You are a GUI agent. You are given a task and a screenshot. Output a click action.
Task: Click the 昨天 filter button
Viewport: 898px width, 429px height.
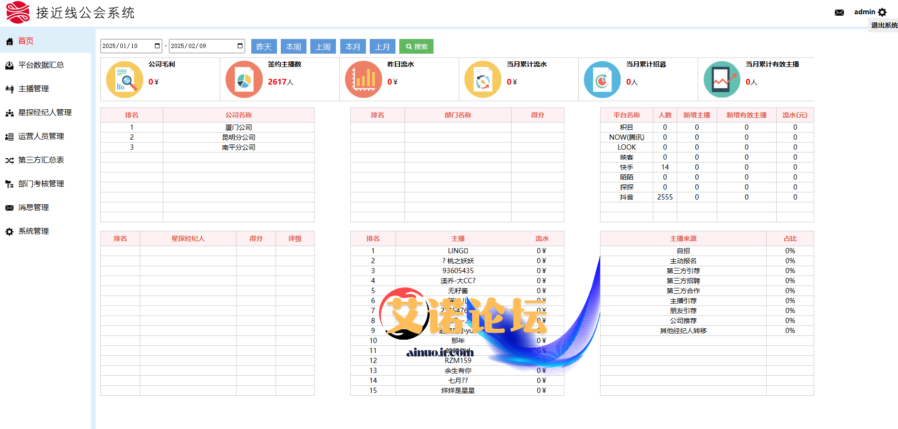point(264,47)
